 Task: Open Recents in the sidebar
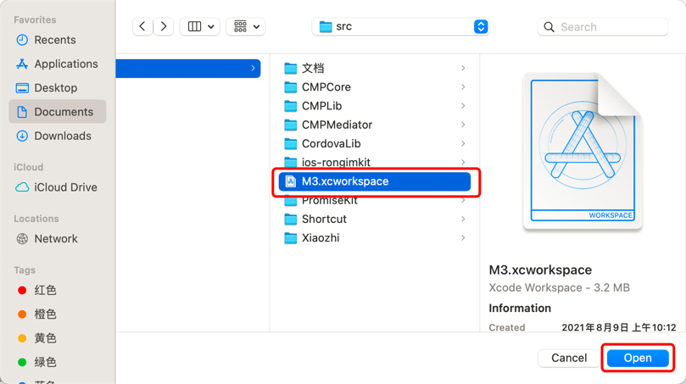pos(58,40)
